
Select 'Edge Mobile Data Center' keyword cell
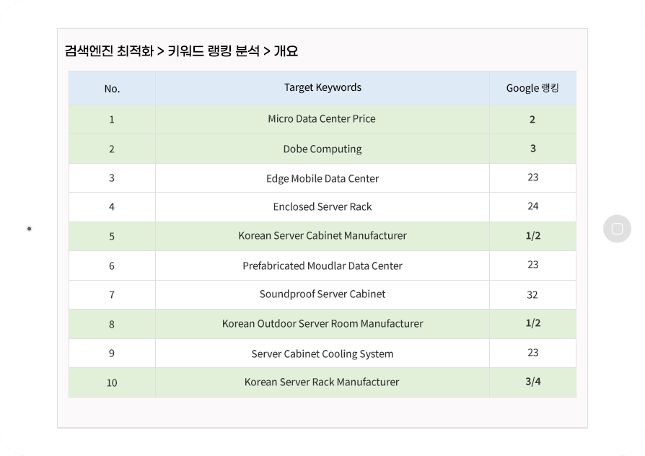322,178
